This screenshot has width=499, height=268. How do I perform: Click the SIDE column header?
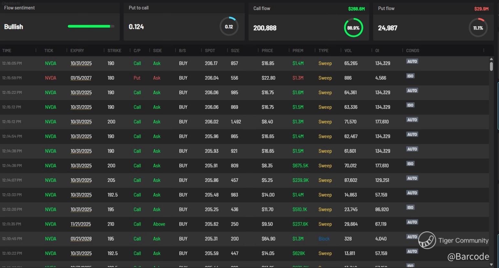click(x=157, y=50)
